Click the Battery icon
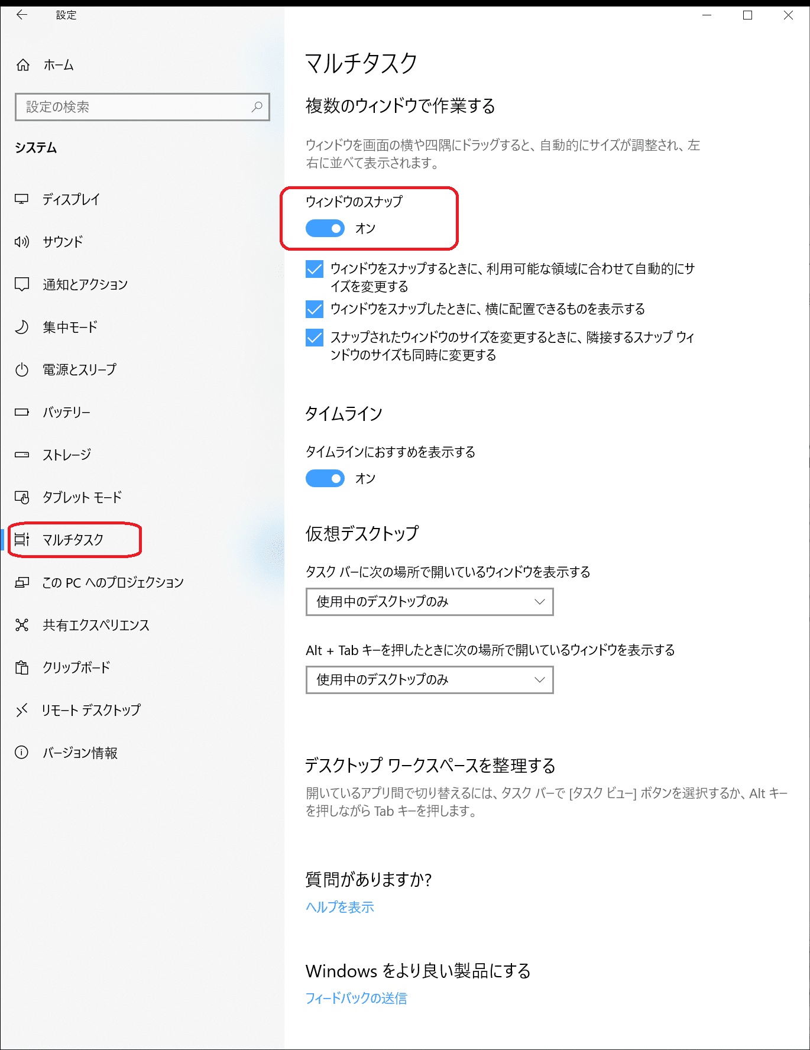The image size is (810, 1050). (22, 412)
